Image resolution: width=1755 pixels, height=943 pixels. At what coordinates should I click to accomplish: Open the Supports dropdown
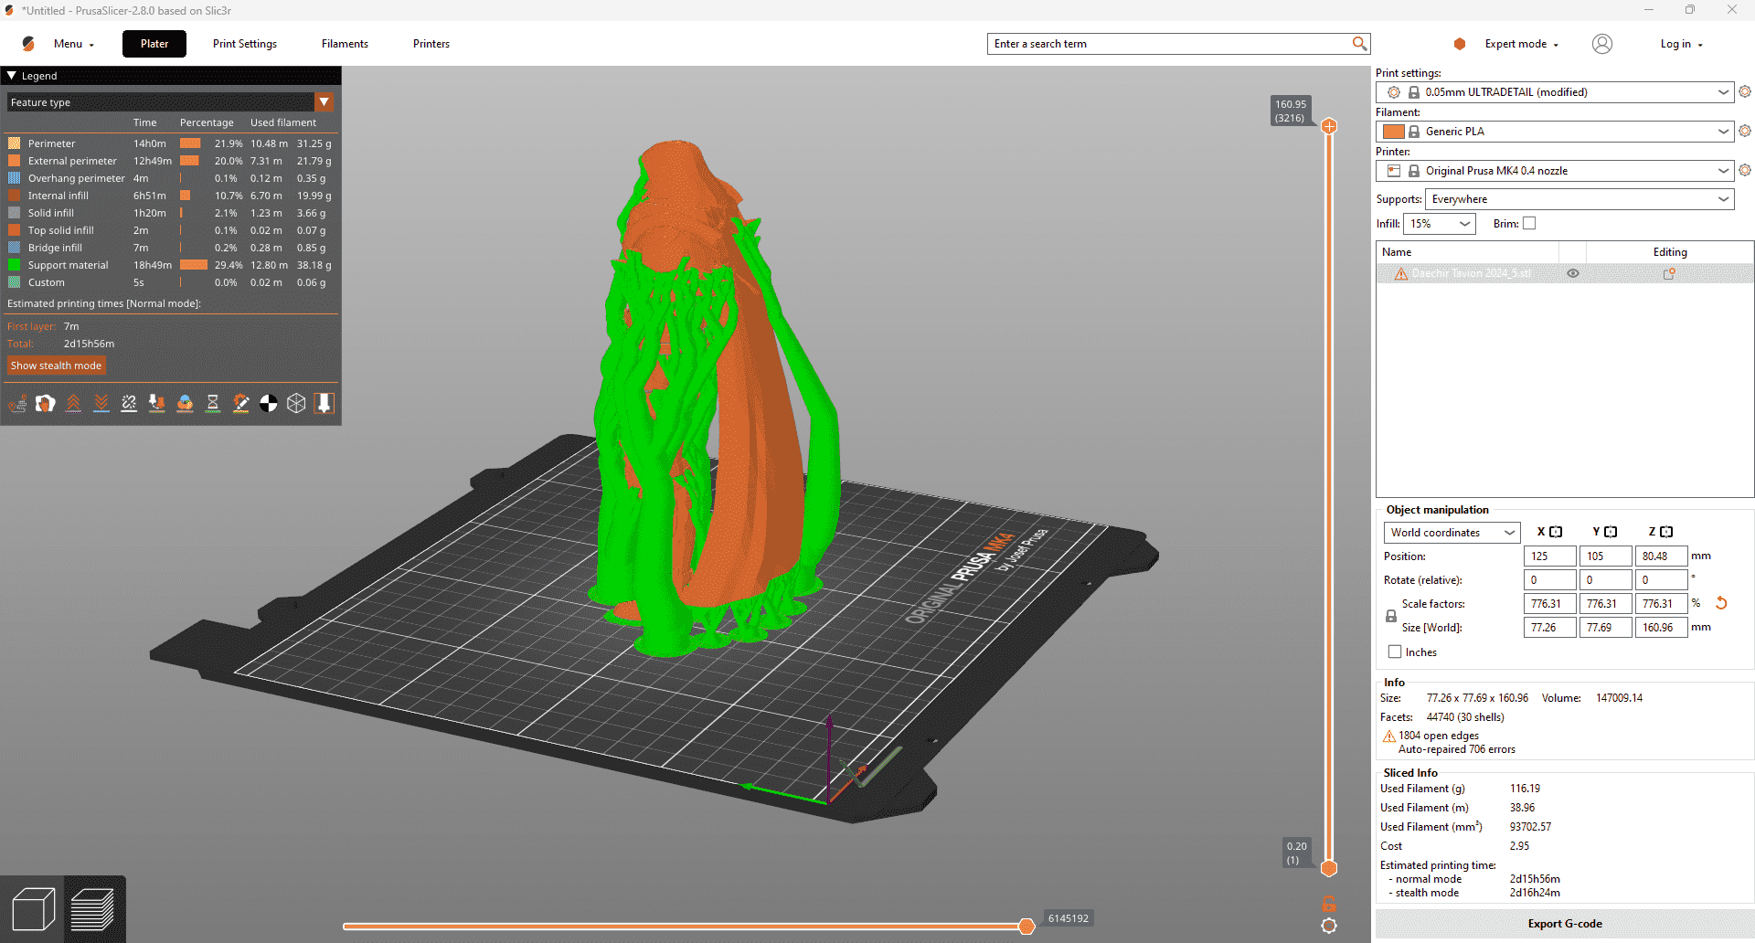(x=1579, y=199)
